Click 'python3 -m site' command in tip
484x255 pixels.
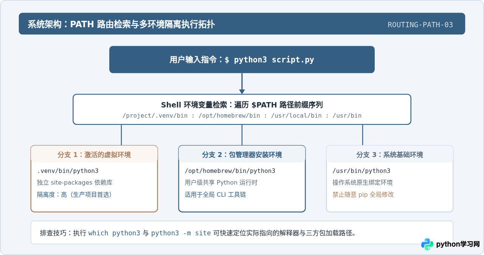[x=181, y=233]
